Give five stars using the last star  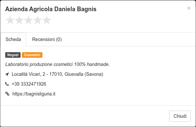tap(47, 20)
